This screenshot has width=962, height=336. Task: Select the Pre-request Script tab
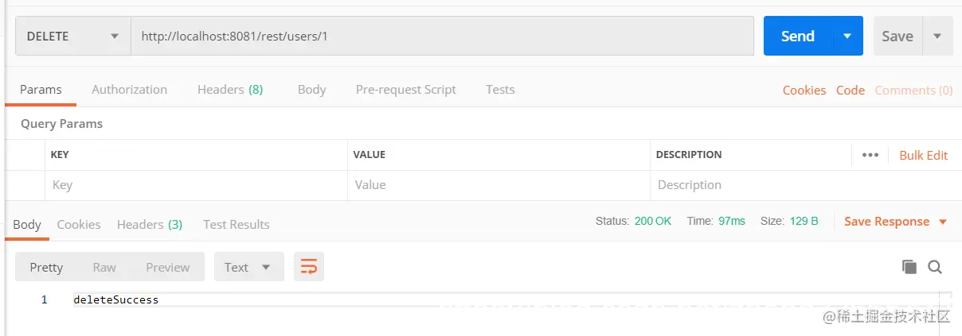pos(405,90)
